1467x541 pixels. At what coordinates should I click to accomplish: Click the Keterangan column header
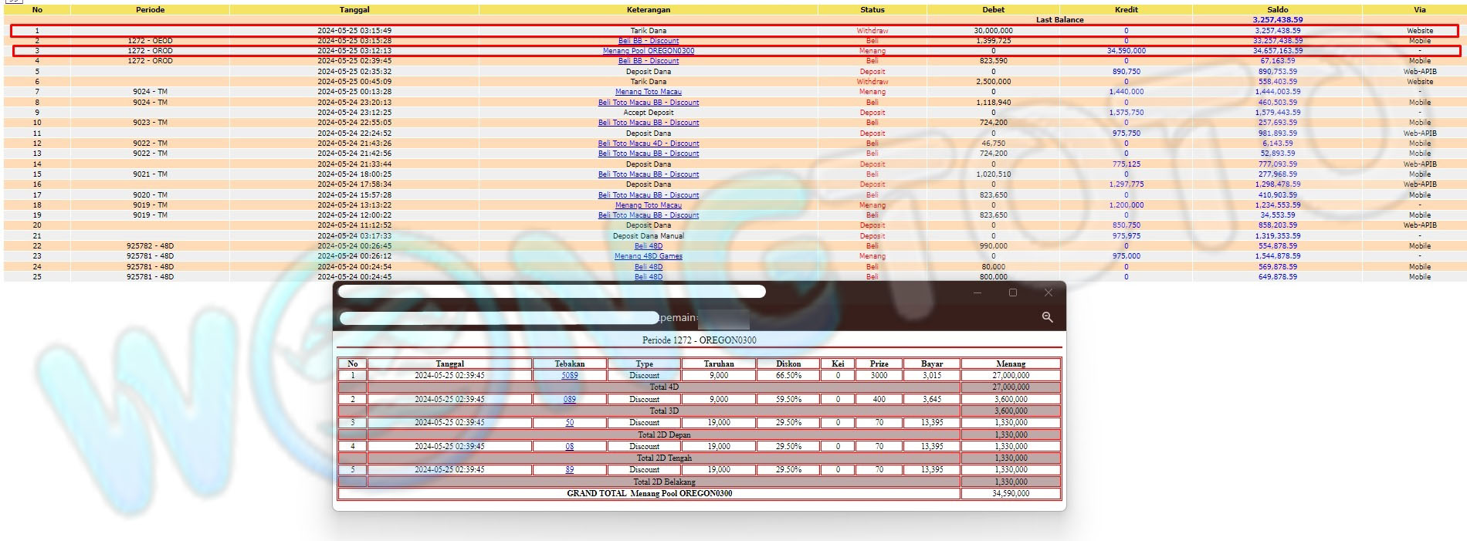[648, 10]
